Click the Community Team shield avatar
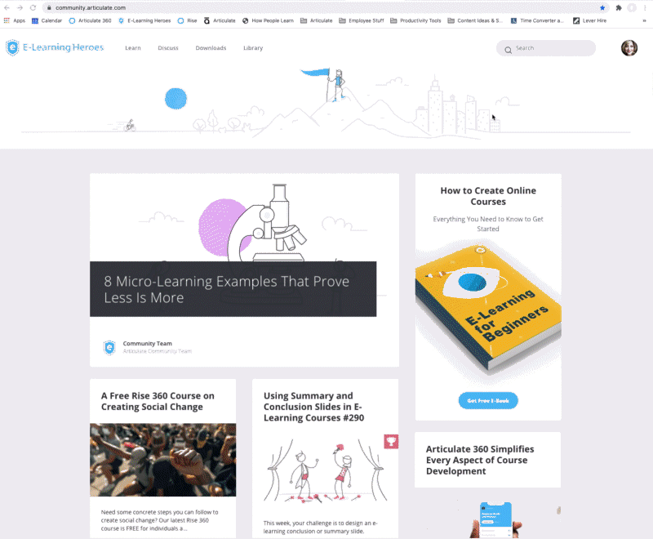This screenshot has width=653, height=539. pos(109,347)
